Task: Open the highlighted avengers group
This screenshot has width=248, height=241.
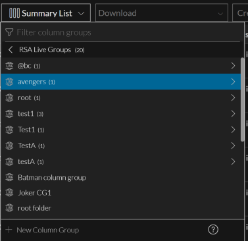Action: [121, 82]
